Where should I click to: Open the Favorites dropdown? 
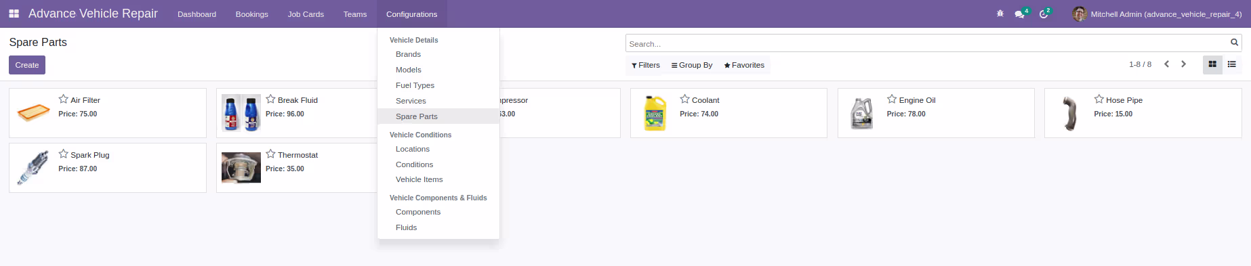pyautogui.click(x=744, y=65)
